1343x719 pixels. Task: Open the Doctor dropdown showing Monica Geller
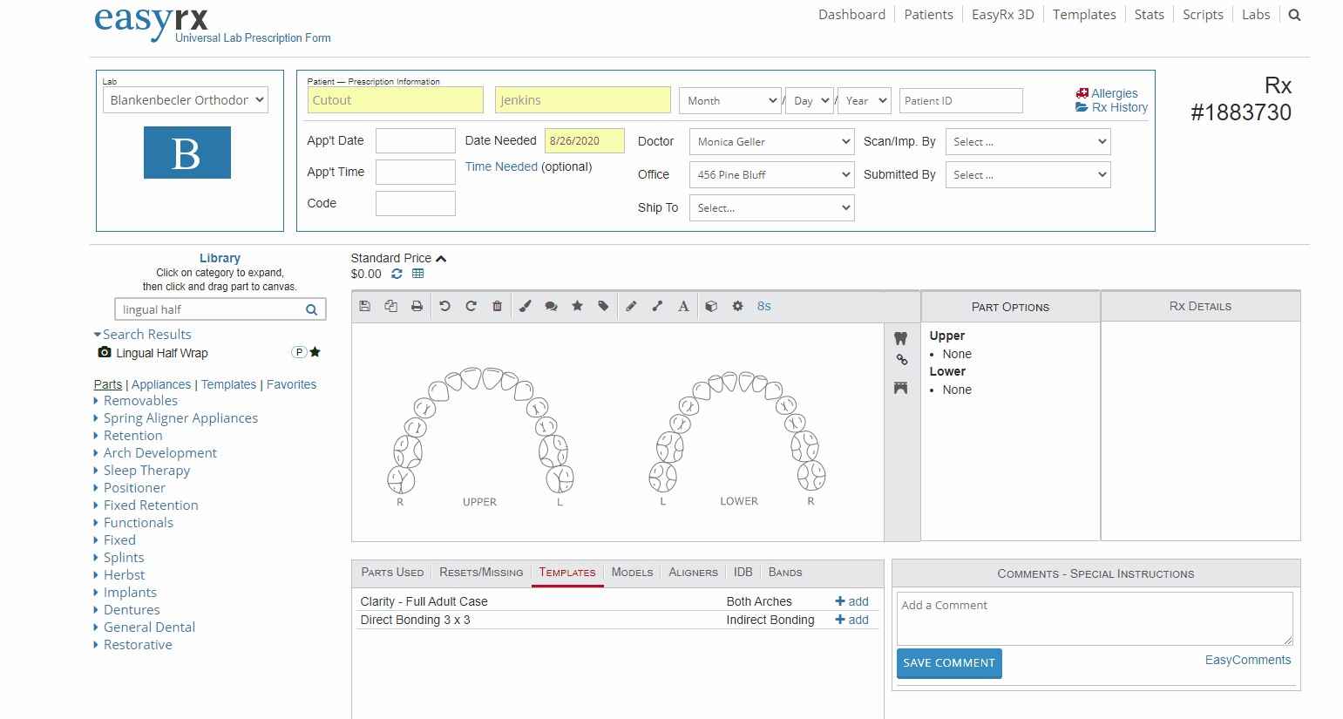point(772,141)
